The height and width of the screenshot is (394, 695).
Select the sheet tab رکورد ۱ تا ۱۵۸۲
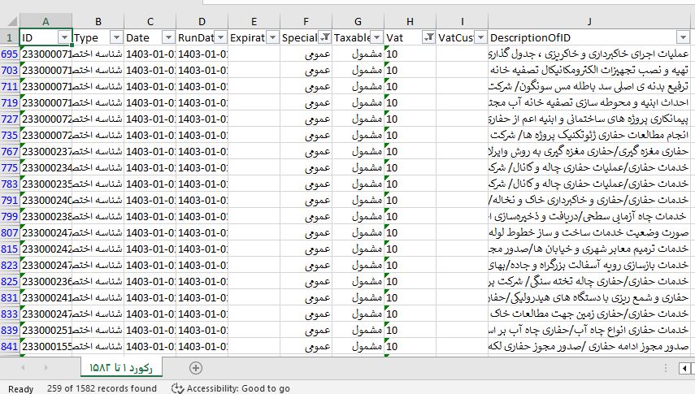[120, 367]
